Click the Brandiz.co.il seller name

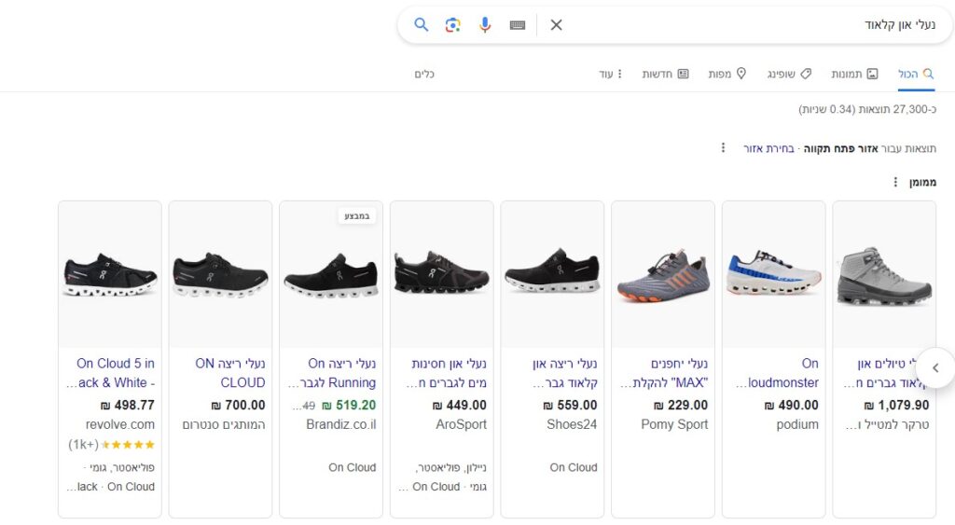coord(341,424)
